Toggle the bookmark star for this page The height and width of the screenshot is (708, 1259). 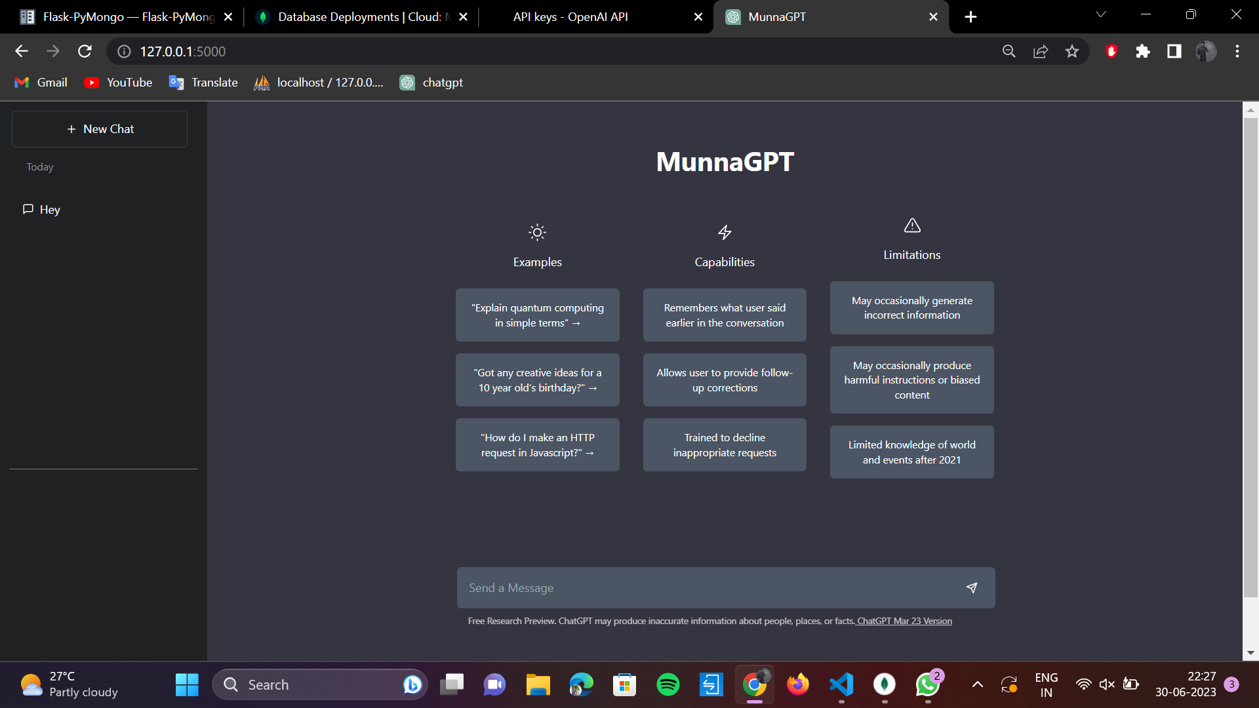1072,51
